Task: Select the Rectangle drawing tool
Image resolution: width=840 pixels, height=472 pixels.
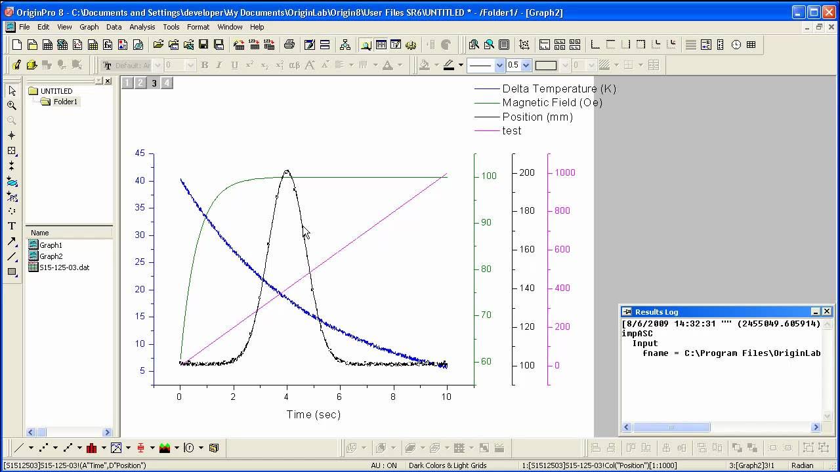Action: coord(12,271)
